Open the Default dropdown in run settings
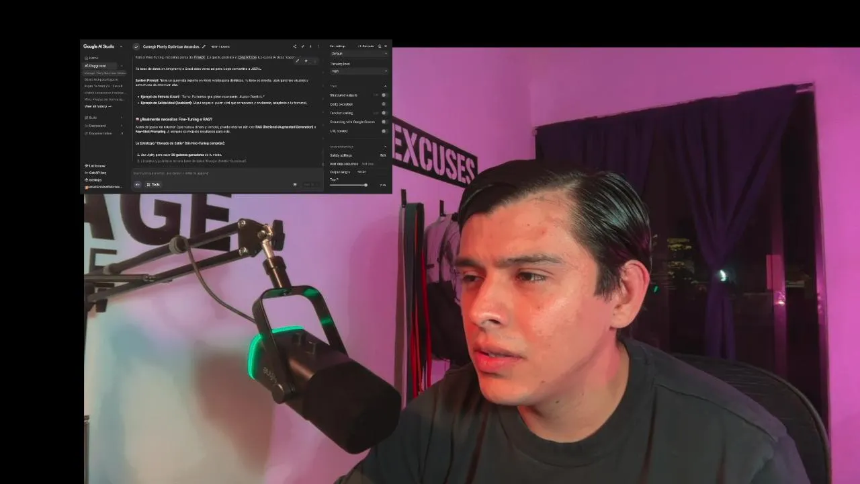This screenshot has height=484, width=860. click(x=359, y=54)
